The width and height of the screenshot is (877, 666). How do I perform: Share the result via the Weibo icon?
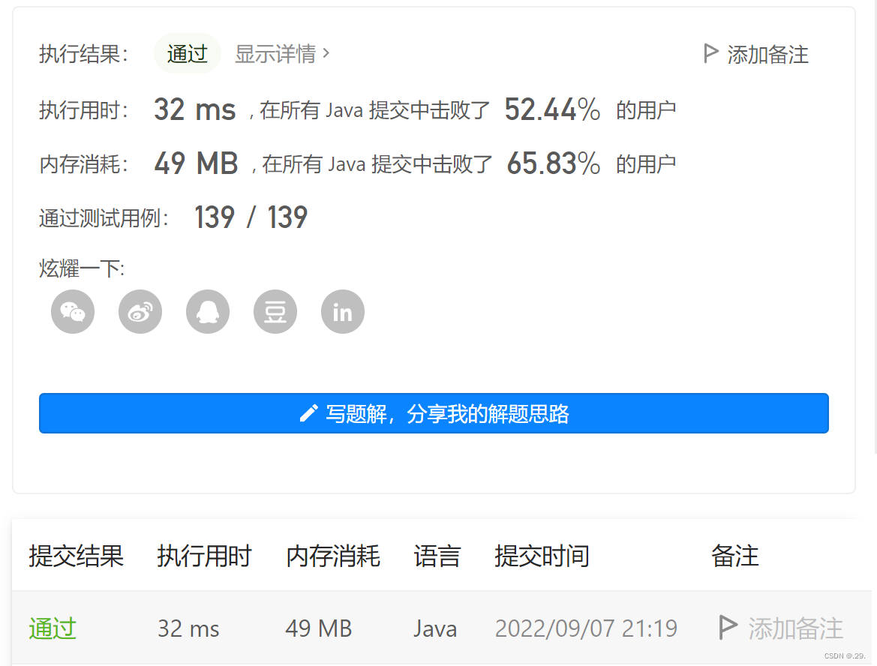[140, 311]
